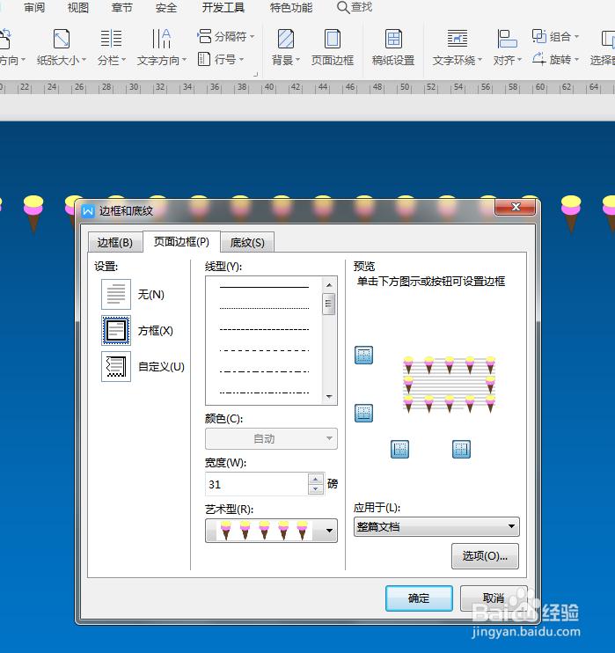The width and height of the screenshot is (615, 653).
Task: Switch to the 底纹(S) shading tab
Action: (x=247, y=242)
